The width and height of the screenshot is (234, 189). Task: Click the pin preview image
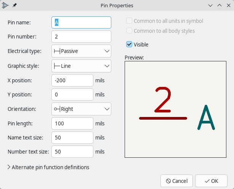[x=176, y=109]
